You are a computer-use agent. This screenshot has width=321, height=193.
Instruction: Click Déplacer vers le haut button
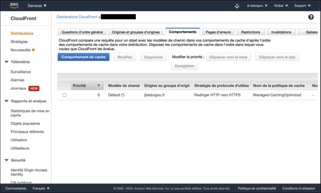point(228,57)
